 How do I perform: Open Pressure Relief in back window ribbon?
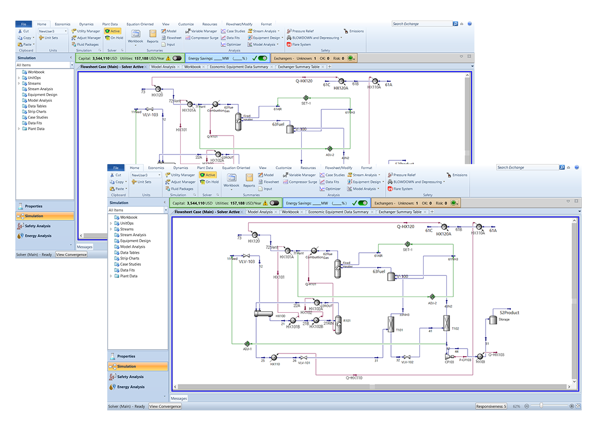301,31
